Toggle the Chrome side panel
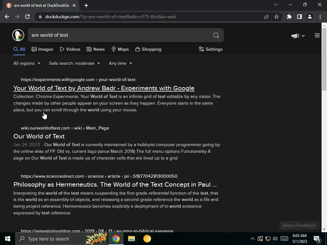 click(300, 17)
